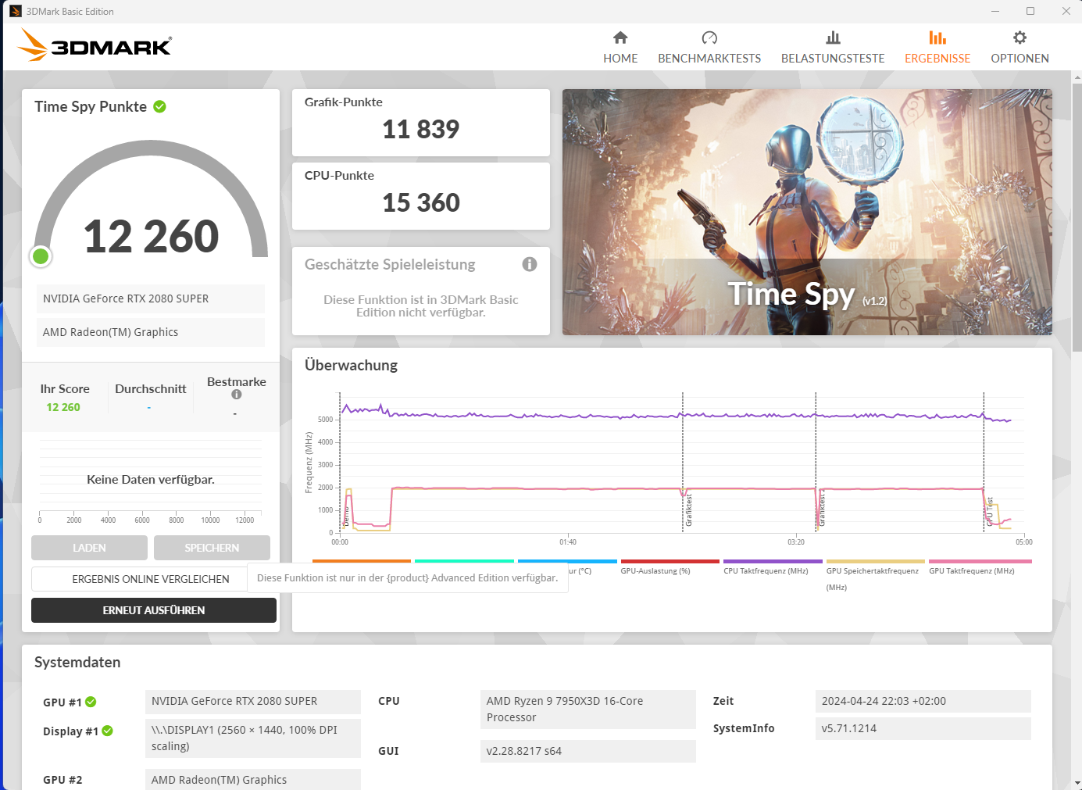Click the green gauge indicator dot
This screenshot has height=790, width=1082.
click(41, 256)
